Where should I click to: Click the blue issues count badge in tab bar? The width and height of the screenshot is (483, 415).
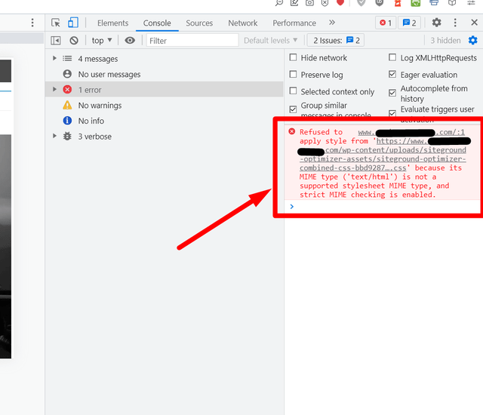409,23
